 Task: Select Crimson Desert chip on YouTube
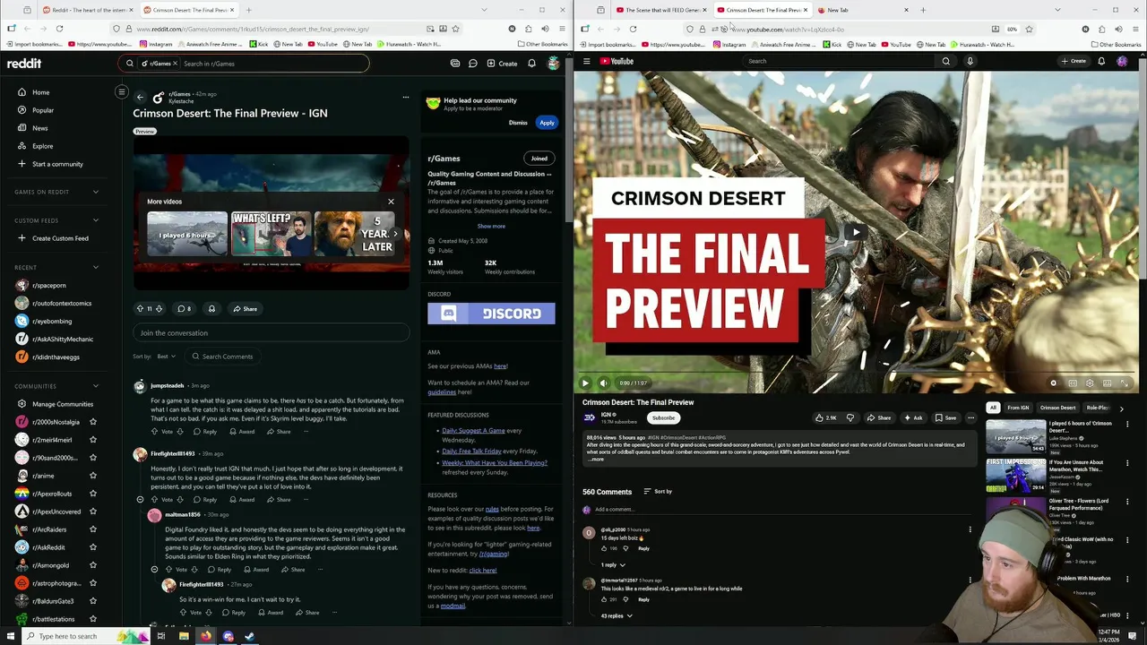click(1057, 408)
